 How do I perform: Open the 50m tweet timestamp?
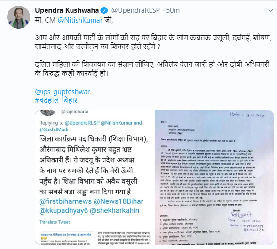point(173,10)
